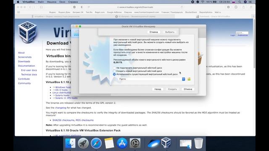Click the Создать button in the wizard
The height and width of the screenshot is (151, 269).
pos(172,89)
